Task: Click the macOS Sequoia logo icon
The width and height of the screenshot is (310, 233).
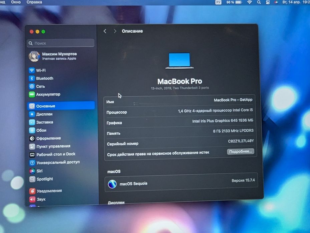Action: click(112, 184)
